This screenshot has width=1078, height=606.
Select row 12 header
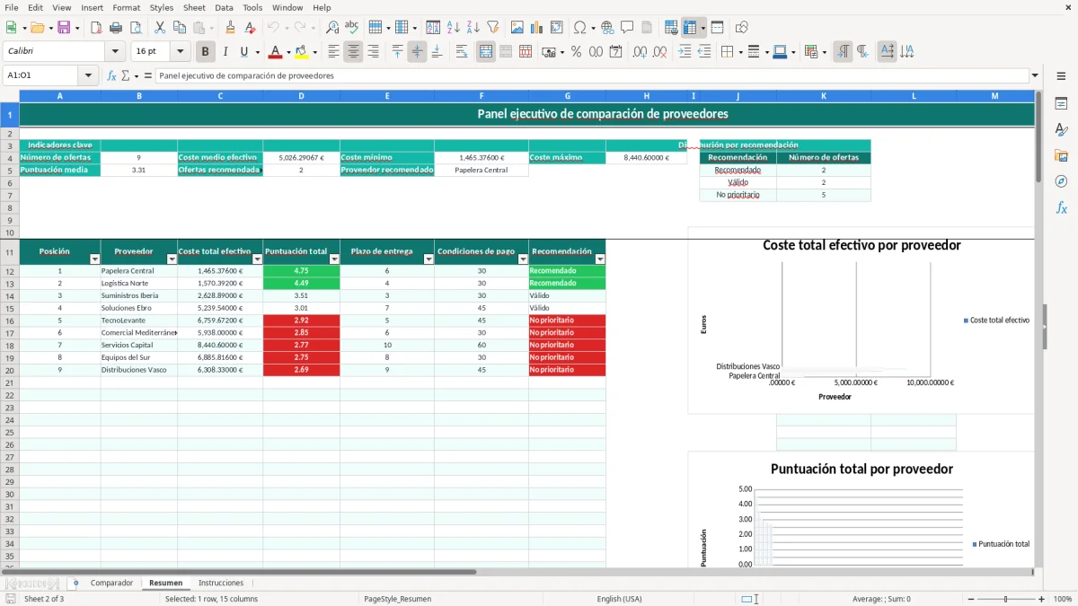coord(9,270)
